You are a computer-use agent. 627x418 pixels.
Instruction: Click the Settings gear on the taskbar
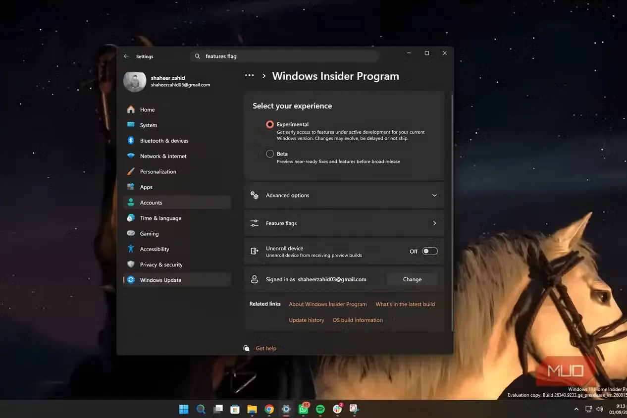click(x=286, y=409)
